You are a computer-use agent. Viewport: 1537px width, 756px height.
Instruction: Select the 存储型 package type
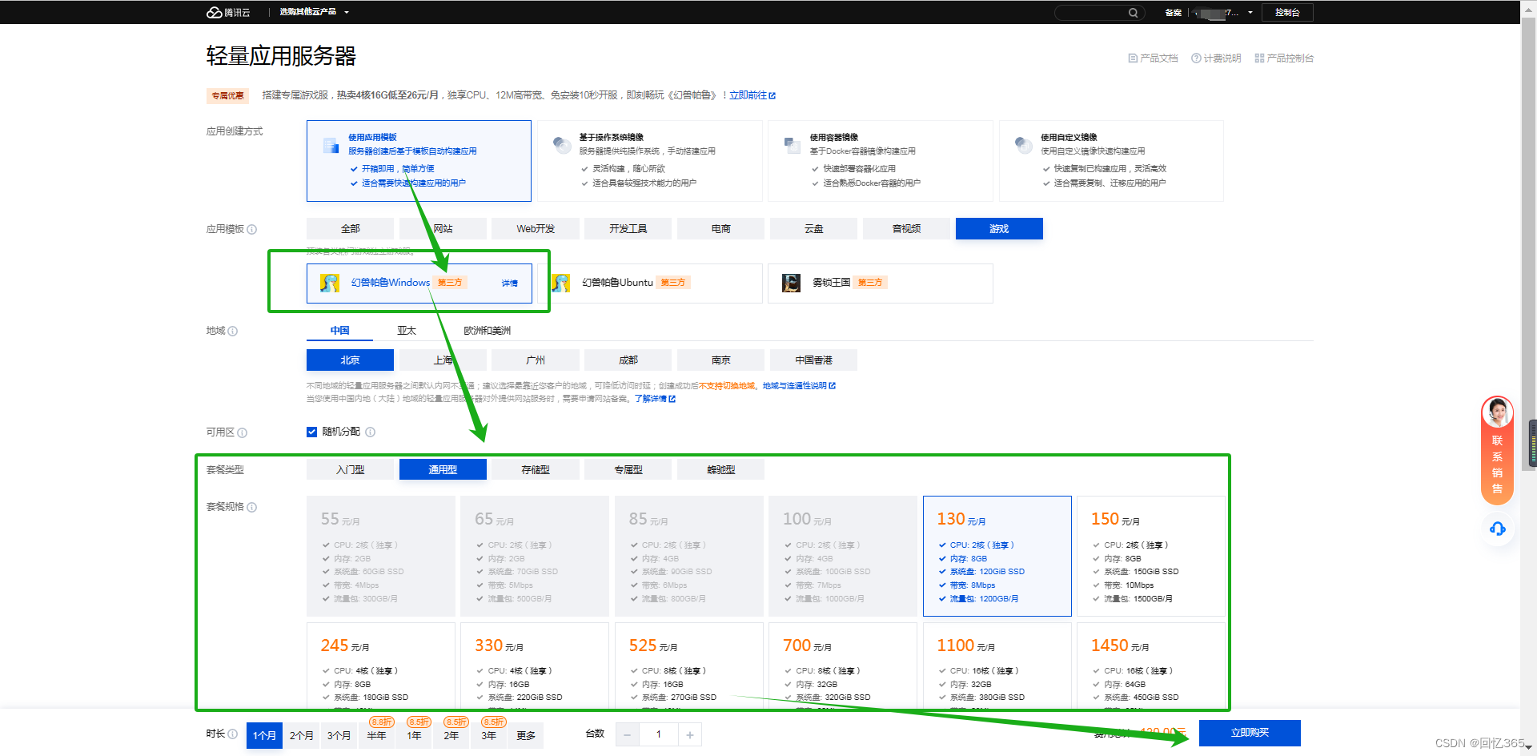536,470
